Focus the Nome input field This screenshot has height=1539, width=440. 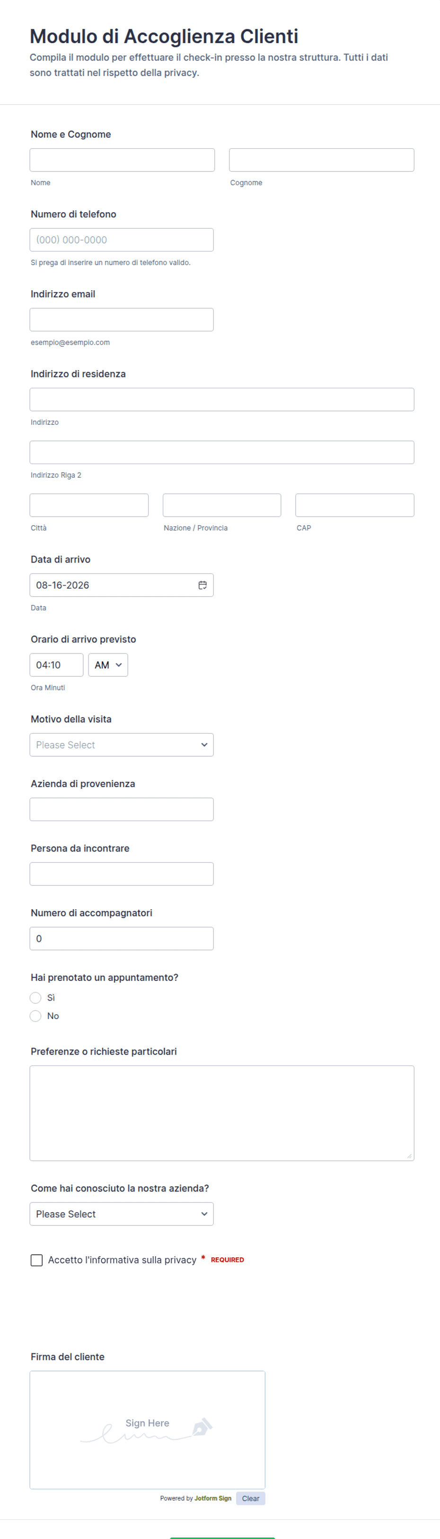[123, 160]
